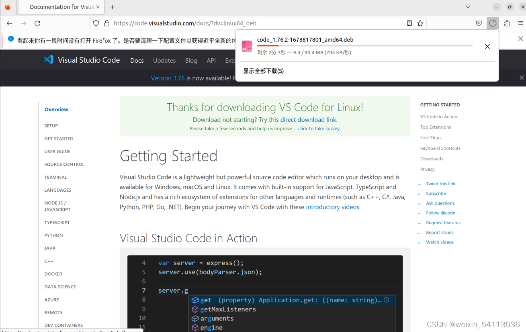This screenshot has height=332, width=526.
Task: Click Ask questions link
Action: click(440, 203)
